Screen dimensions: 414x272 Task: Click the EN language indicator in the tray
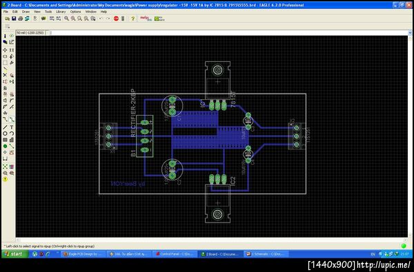[x=373, y=254]
